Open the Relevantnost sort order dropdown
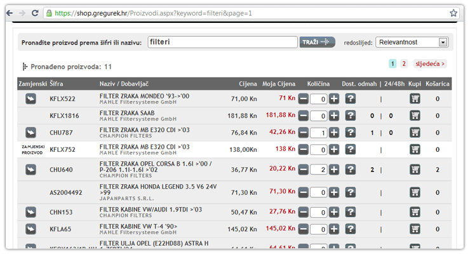Image resolution: width=470 pixels, height=254 pixels. coord(412,43)
